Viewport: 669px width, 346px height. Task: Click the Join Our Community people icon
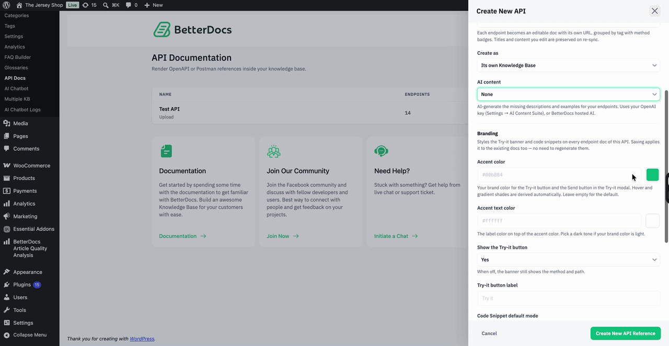tap(273, 151)
